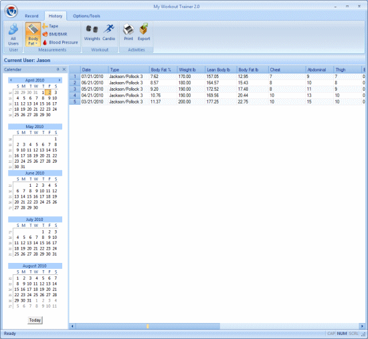Screen dimensions: 368x339
Task: Open the Body Fat measurements button
Action: [x=33, y=34]
